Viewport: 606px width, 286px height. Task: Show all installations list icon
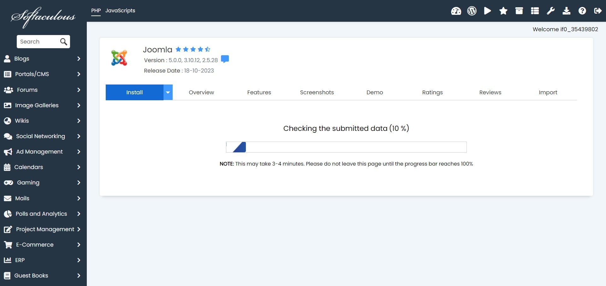click(535, 11)
